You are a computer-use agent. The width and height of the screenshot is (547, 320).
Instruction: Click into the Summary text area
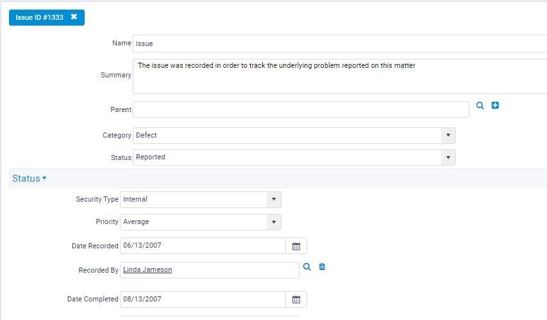pos(340,76)
